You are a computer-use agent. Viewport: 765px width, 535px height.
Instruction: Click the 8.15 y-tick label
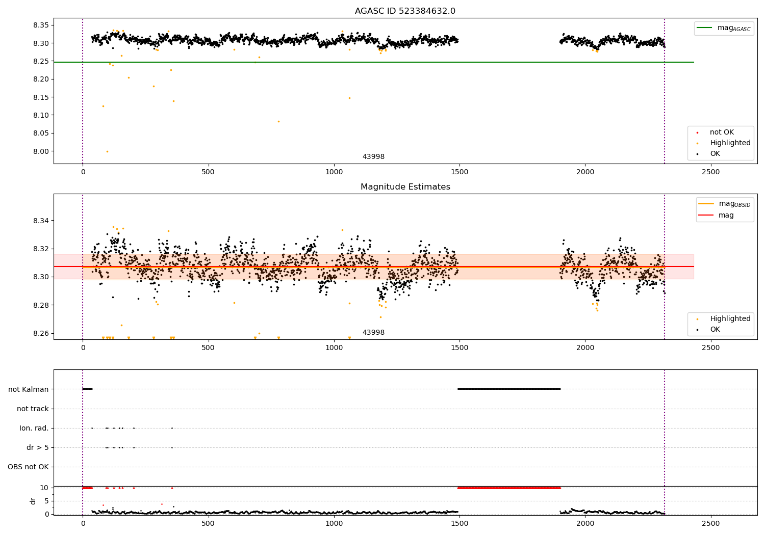point(40,97)
